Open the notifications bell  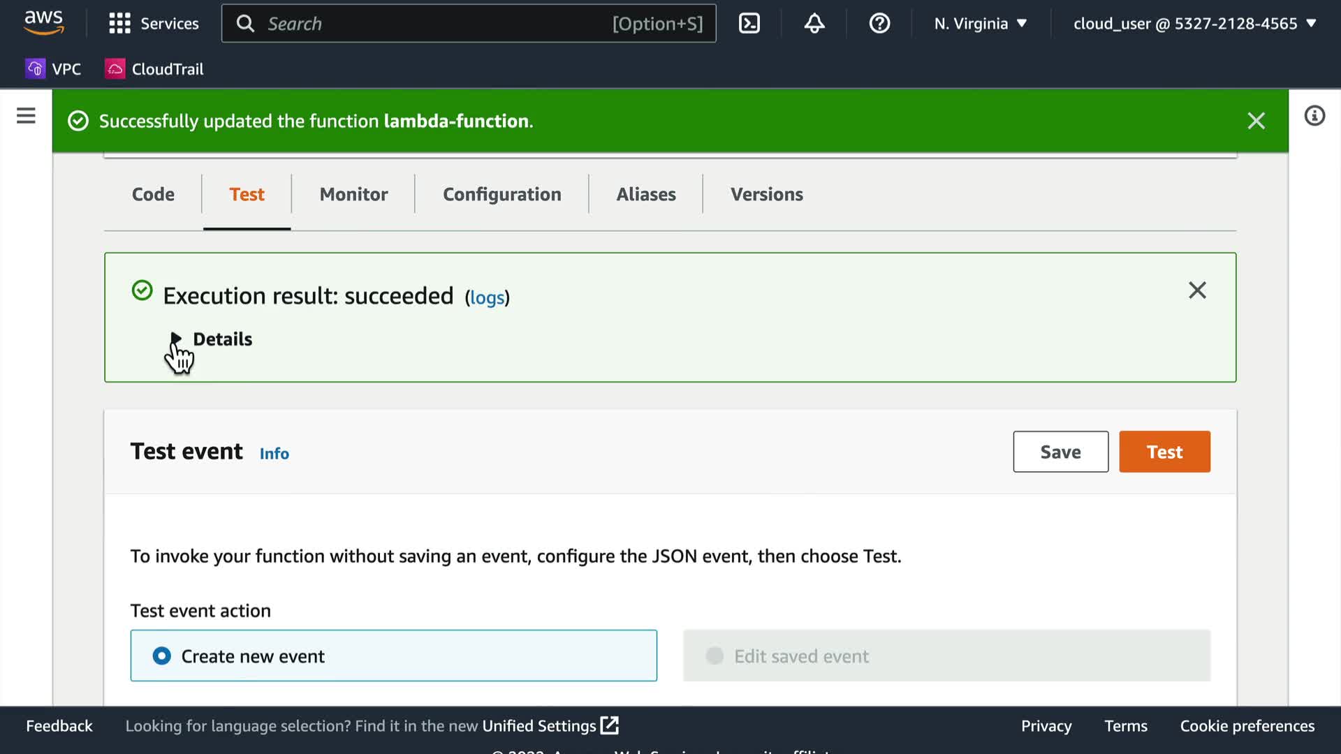(814, 23)
